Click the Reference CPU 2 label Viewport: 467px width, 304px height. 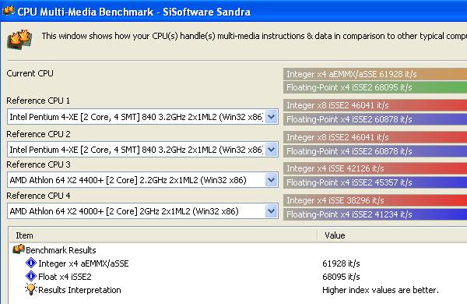[38, 134]
